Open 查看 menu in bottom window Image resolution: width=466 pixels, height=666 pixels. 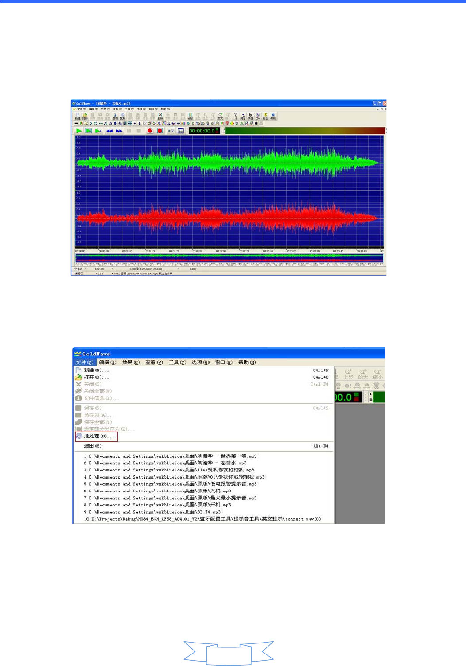point(154,362)
